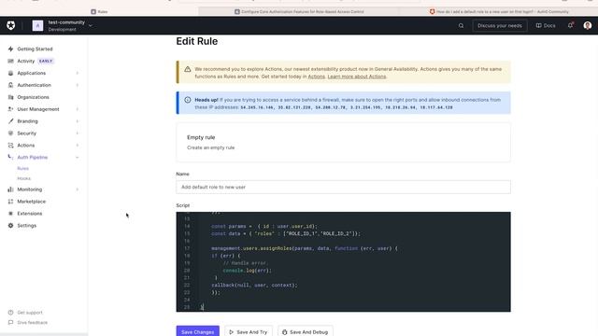Expand the Applications chevron

(x=77, y=73)
